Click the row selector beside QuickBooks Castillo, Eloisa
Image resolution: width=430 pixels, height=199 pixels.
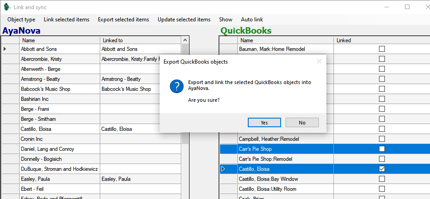(x=229, y=169)
